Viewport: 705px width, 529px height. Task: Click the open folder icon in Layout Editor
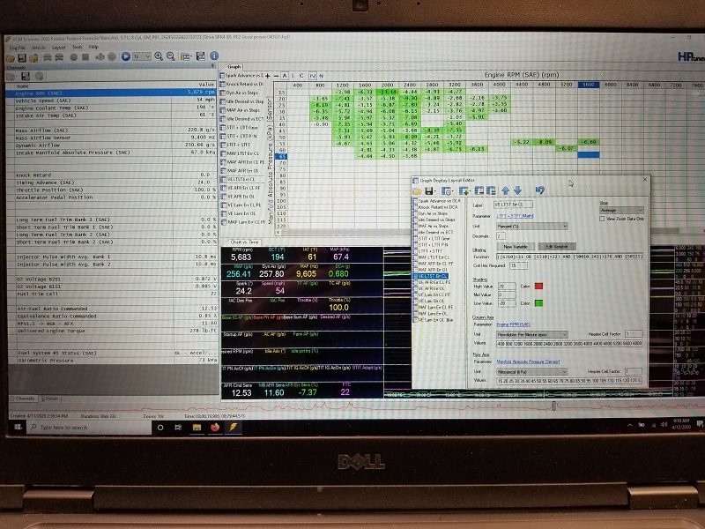click(417, 190)
